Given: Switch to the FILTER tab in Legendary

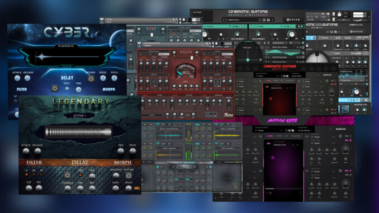Looking at the screenshot, I should click(34, 163).
